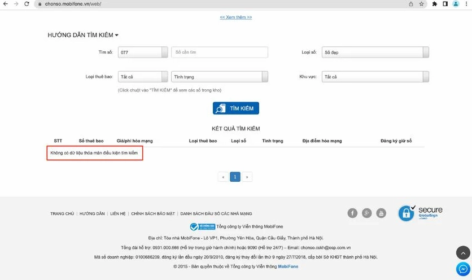Open the address bar lock icon

[40, 4]
